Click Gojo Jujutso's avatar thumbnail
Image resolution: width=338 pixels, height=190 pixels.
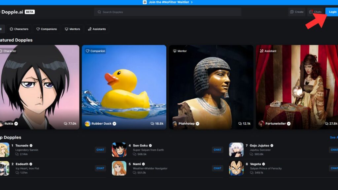pyautogui.click(x=236, y=150)
